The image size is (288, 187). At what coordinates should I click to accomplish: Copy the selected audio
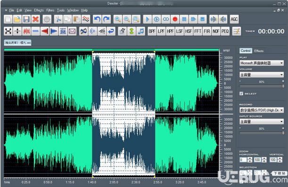click(67, 19)
